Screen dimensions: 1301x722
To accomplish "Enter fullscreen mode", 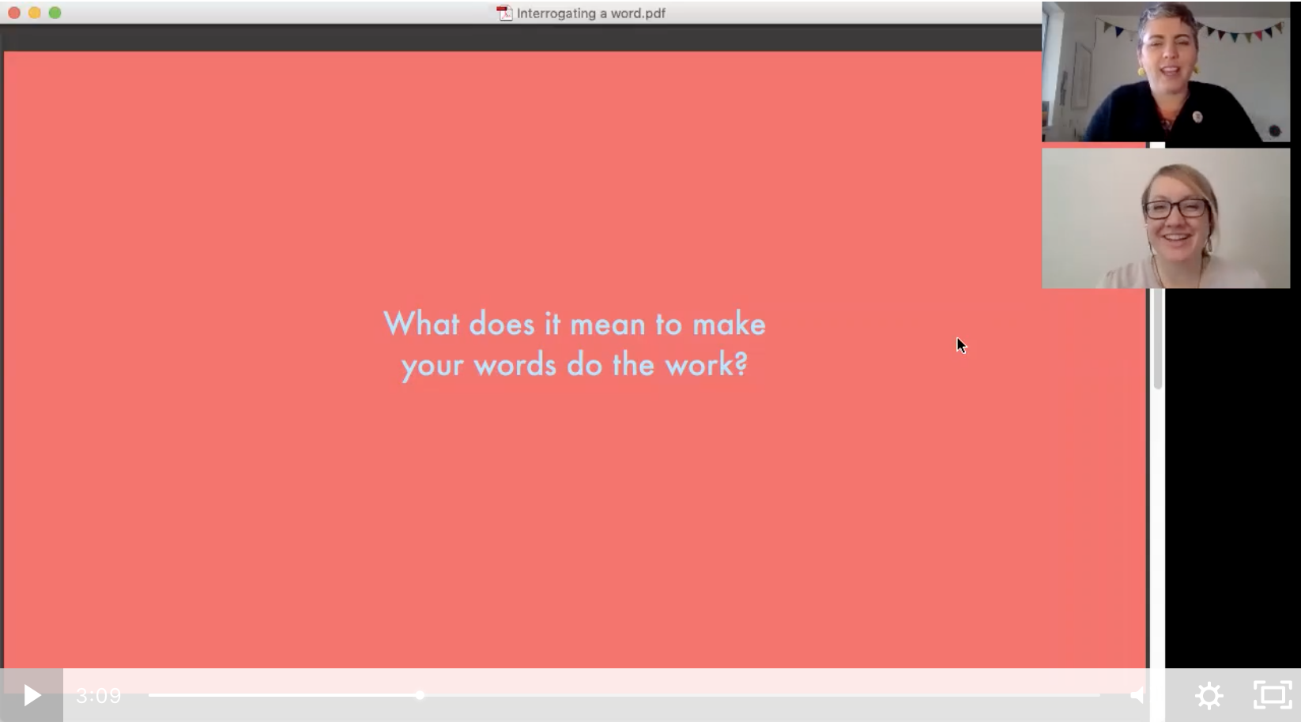I will coord(1273,695).
